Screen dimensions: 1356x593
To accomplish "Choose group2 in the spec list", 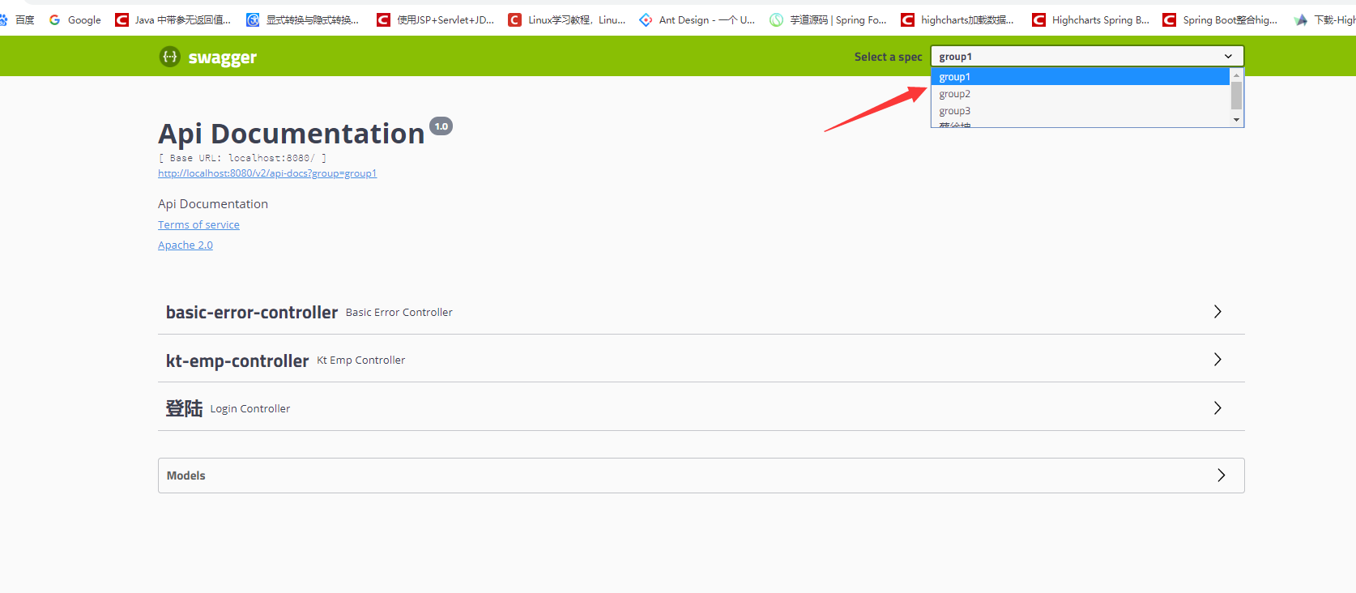I will pos(1081,94).
